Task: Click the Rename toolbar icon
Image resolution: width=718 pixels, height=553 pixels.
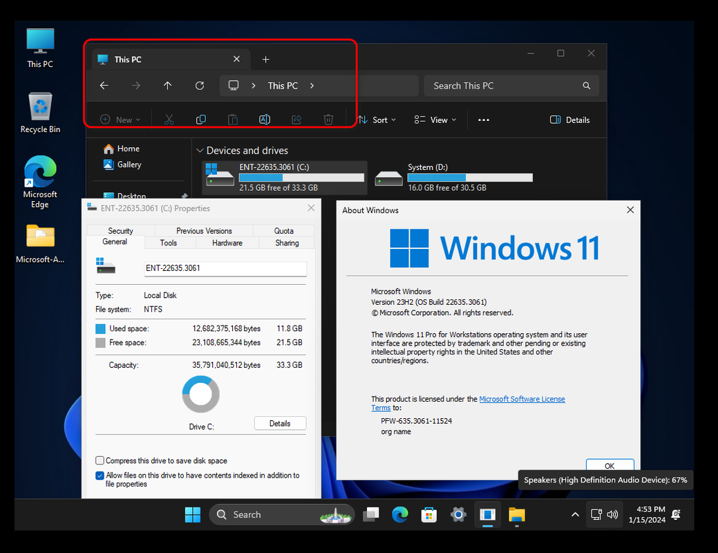Action: [265, 120]
